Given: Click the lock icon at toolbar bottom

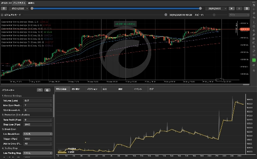Looking at the screenshot, I should tap(254, 70).
